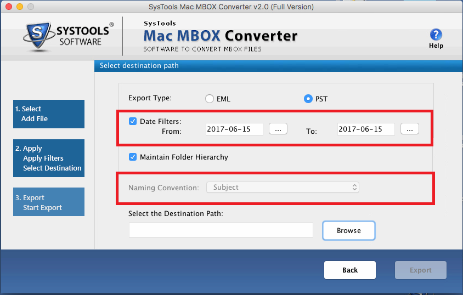Go to step 3 Start Export

tap(49, 202)
